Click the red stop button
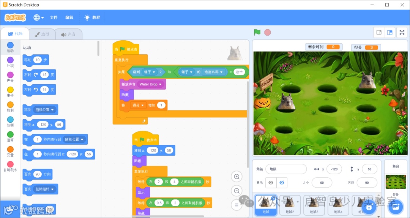 coord(268,32)
